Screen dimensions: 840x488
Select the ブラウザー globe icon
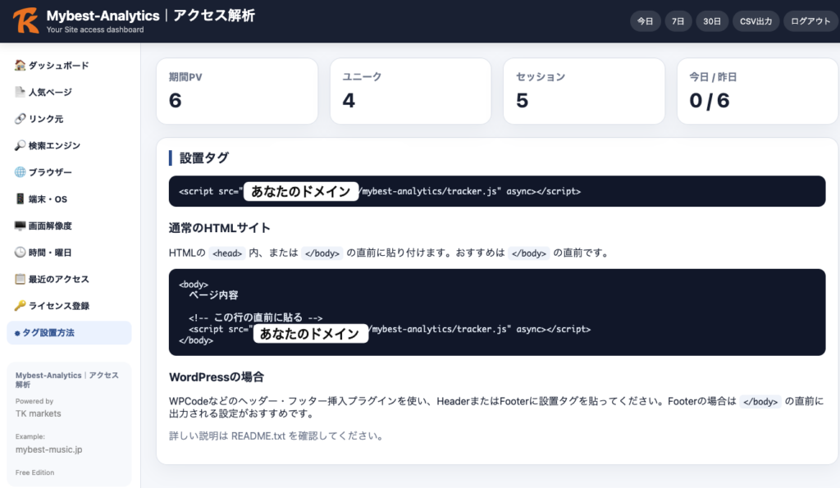tap(20, 172)
